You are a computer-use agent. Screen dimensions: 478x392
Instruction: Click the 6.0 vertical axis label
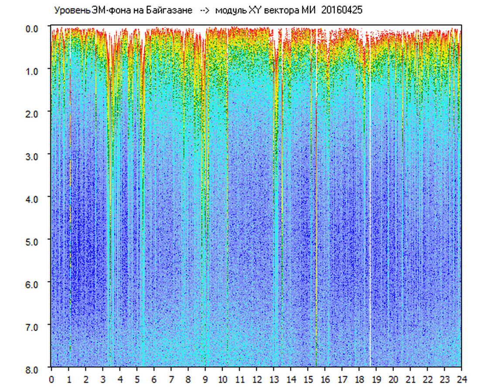tap(34, 284)
